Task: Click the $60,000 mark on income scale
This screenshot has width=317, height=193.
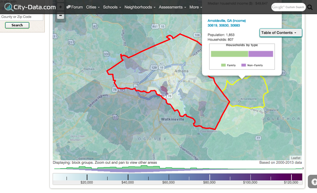Action: [169, 177]
